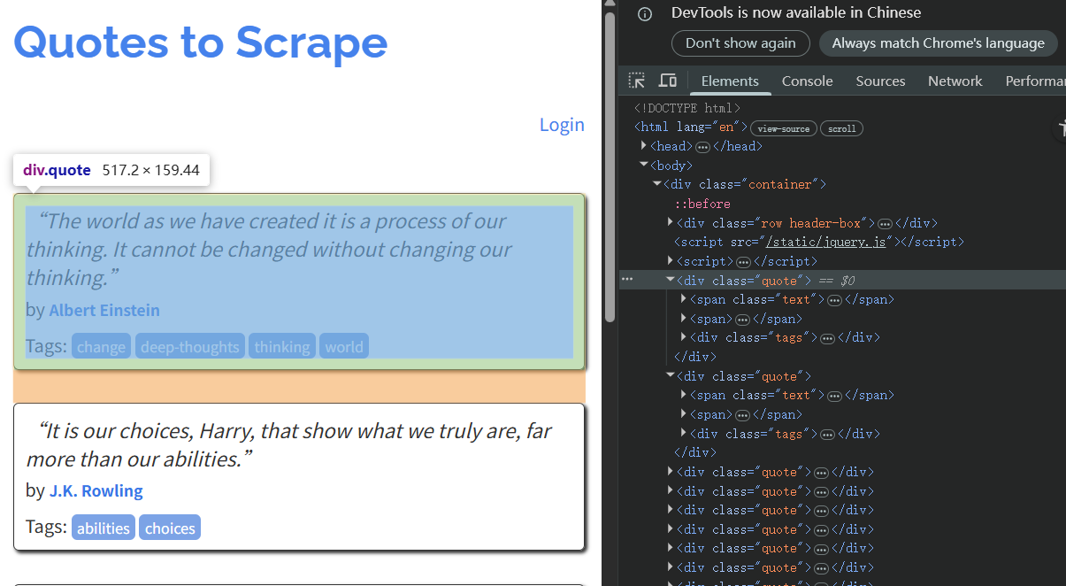Expand span text in second quote
The height and width of the screenshot is (586, 1066).
pyautogui.click(x=684, y=394)
